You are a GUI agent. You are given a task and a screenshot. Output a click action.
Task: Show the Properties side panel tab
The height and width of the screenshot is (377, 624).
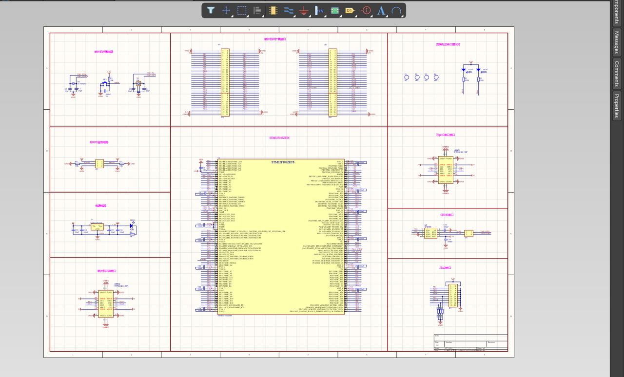[x=617, y=105]
